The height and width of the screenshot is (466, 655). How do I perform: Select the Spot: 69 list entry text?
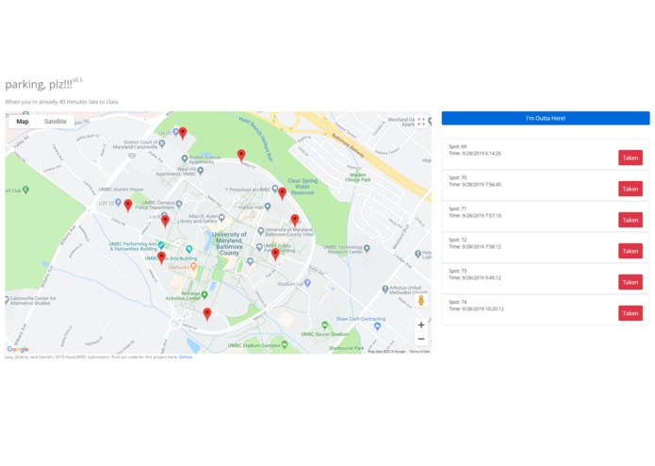pos(457,147)
